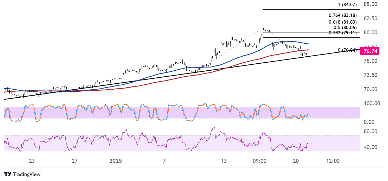Click the RSI 80.00 axis label
The width and height of the screenshot is (388, 181).
[x=371, y=131]
